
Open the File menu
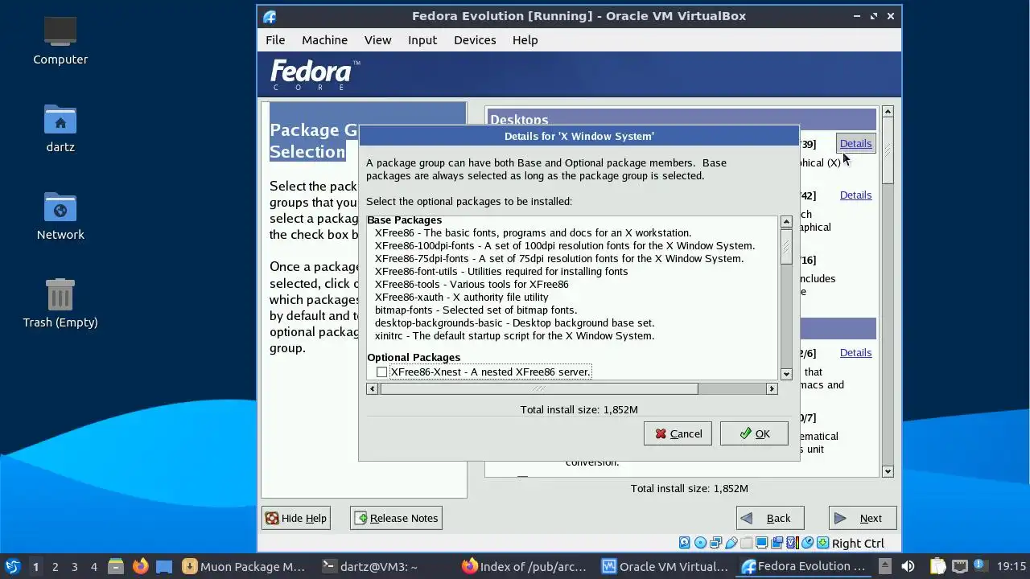pos(275,39)
